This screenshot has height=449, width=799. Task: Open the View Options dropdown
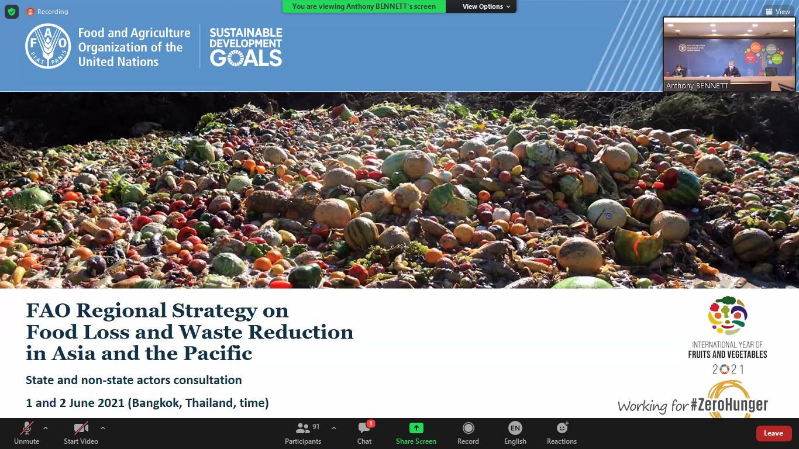[x=486, y=6]
